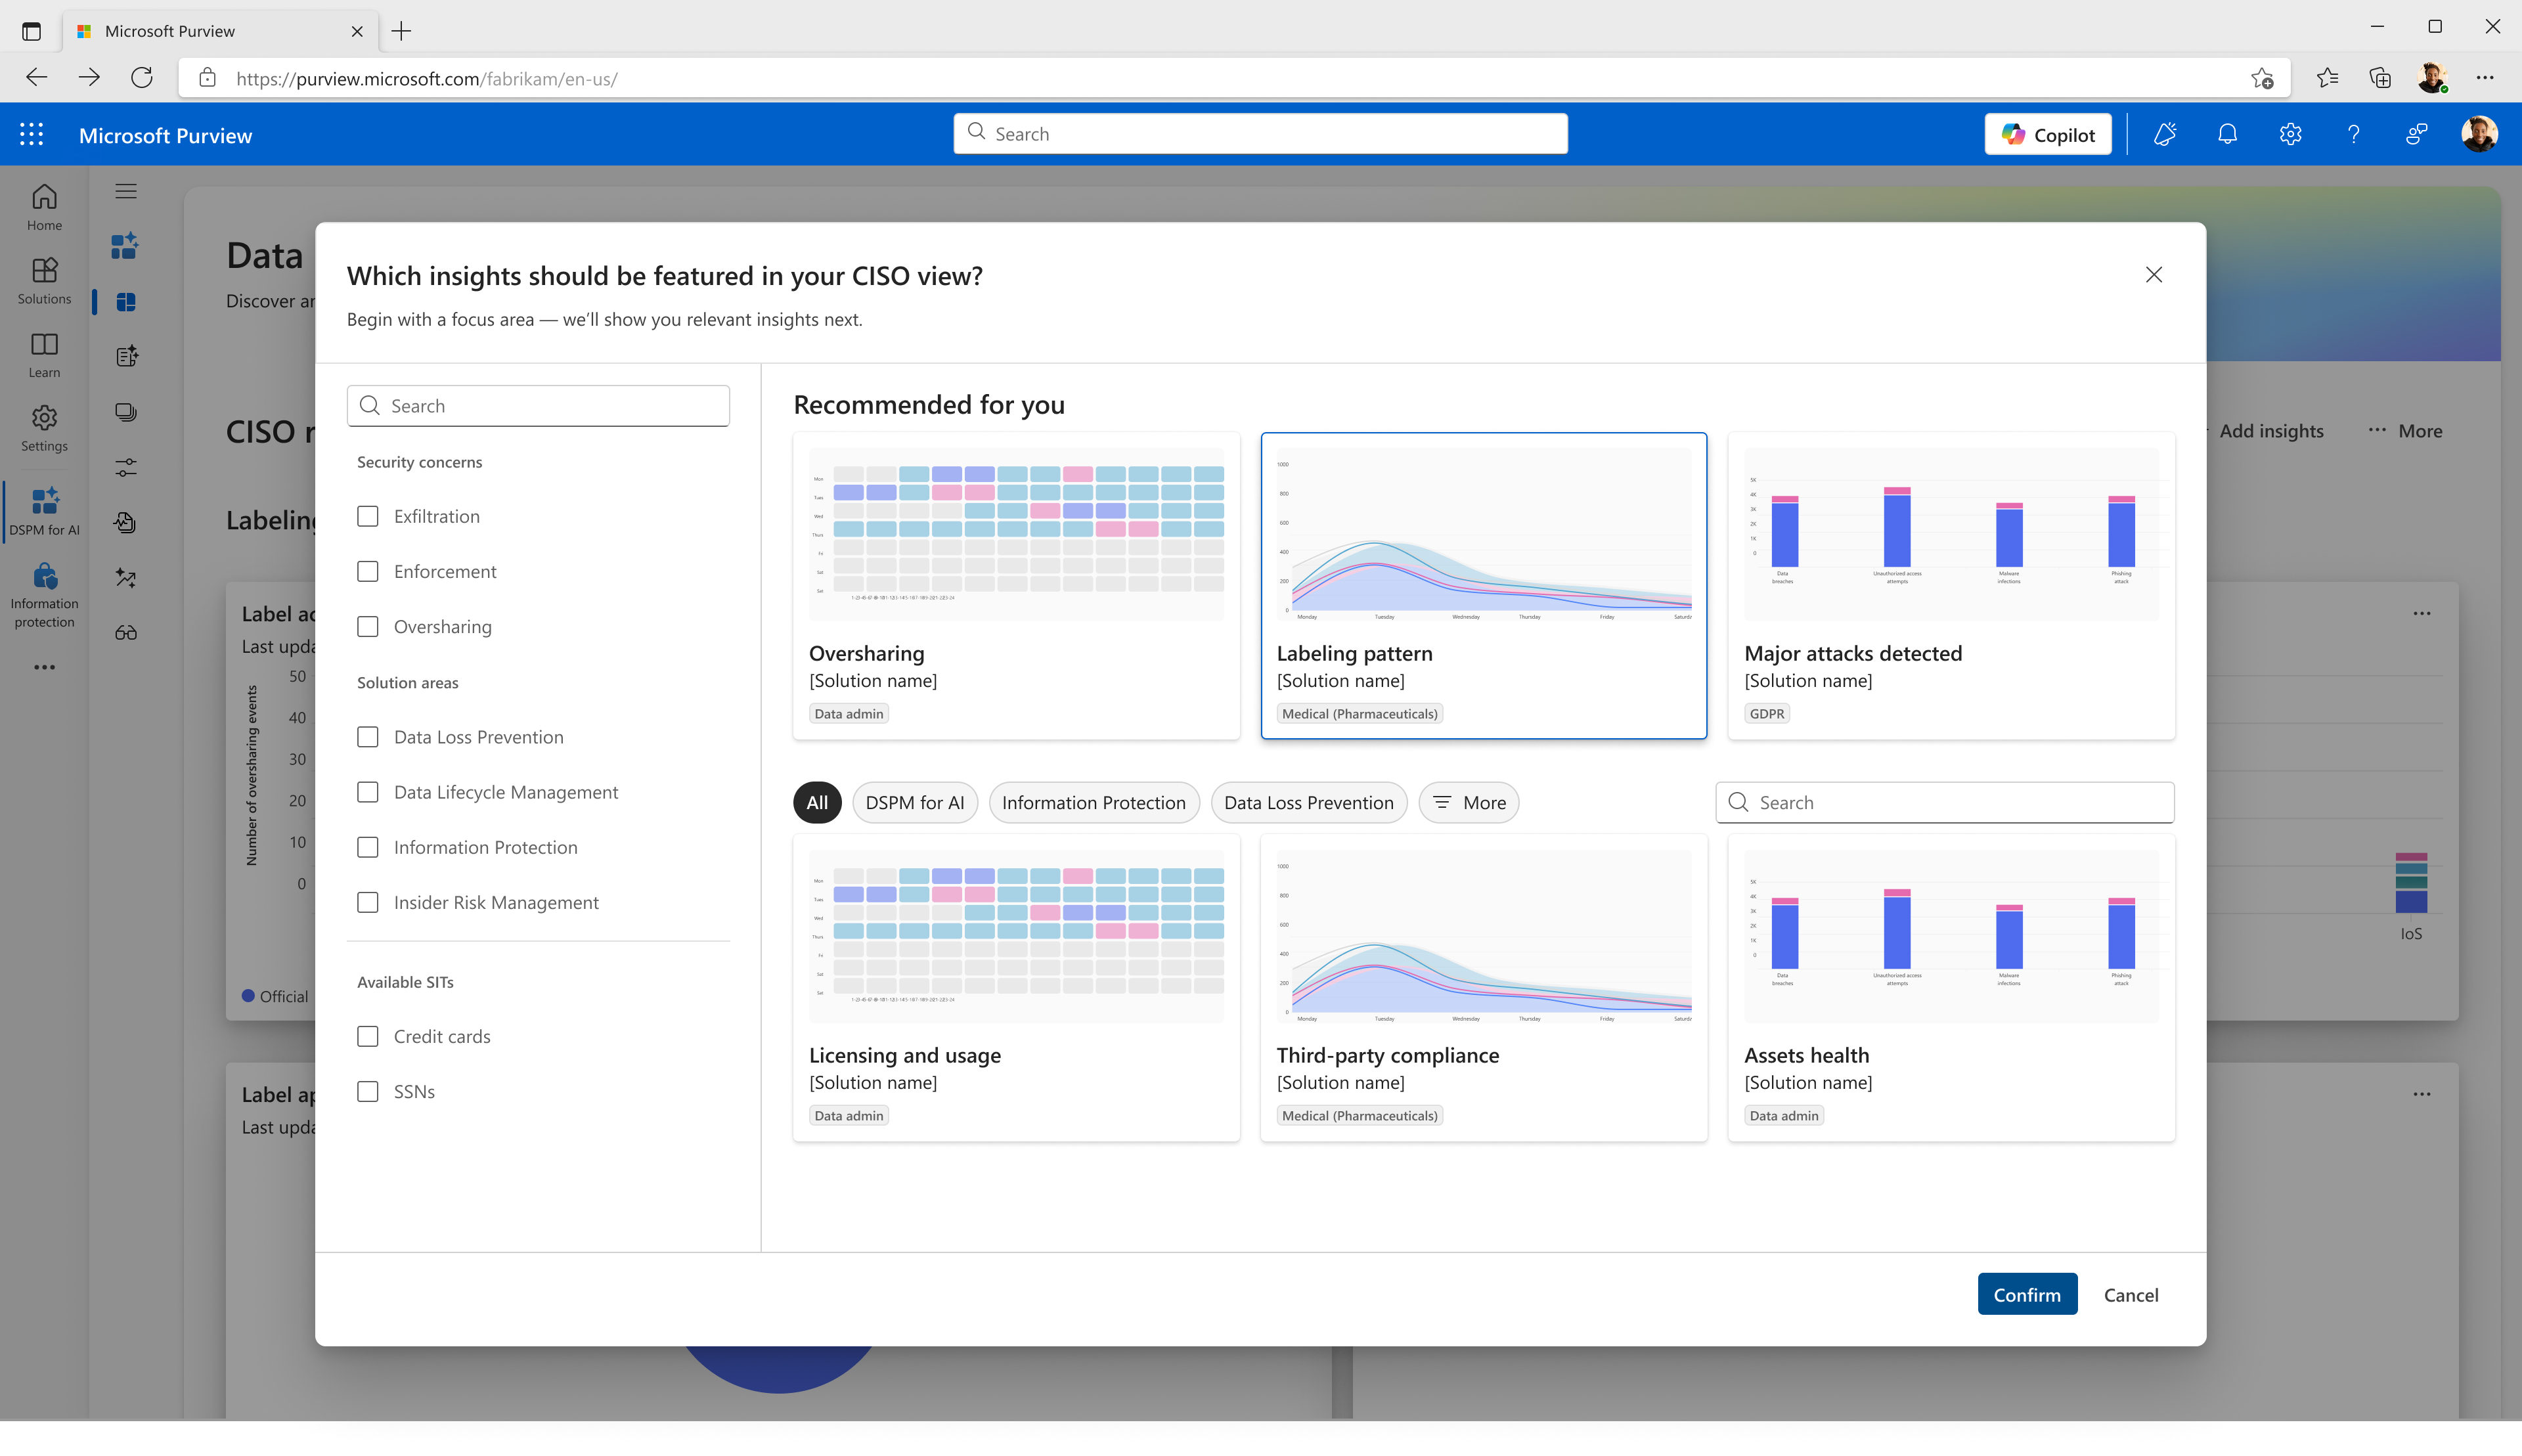Toggle the hamburger menu in secondary sidebar
Screen dimensions: 2522x1456
tap(126, 191)
